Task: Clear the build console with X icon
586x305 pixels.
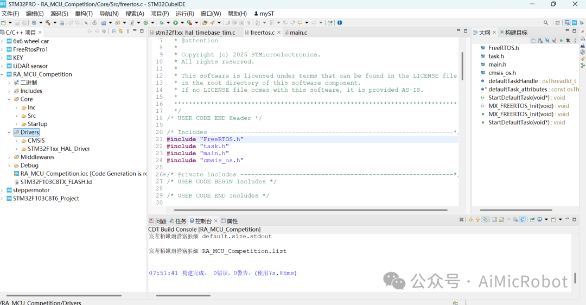Action: 462,219
